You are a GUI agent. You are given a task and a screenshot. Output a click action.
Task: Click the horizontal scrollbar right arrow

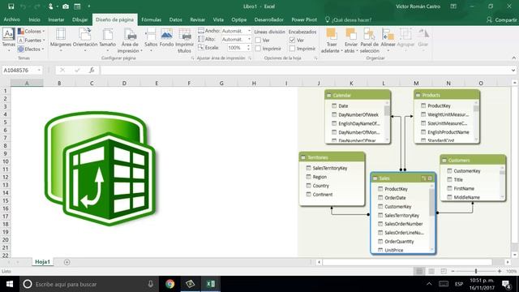tap(508, 262)
